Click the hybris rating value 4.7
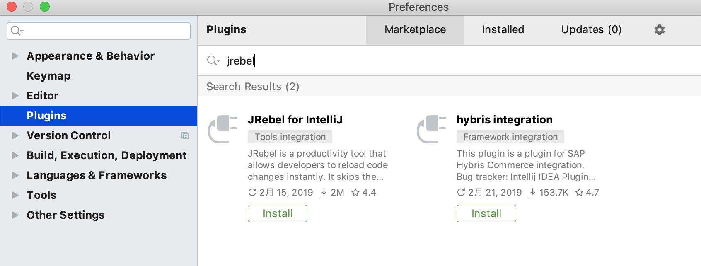 click(592, 193)
